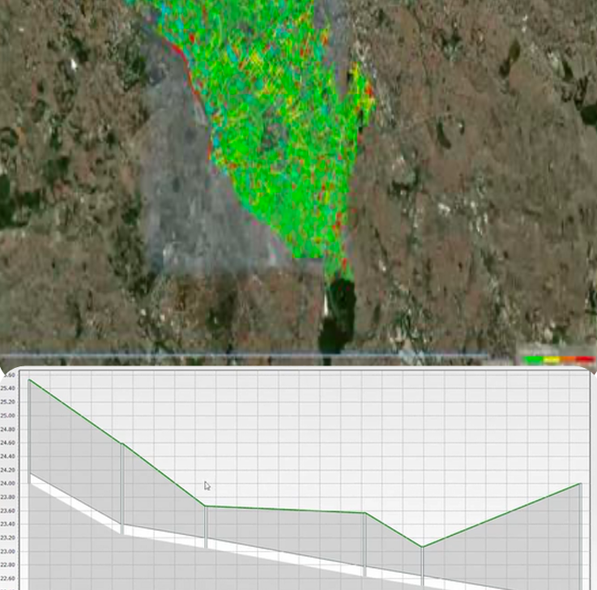Select the yellow legend color swatch

(x=551, y=360)
